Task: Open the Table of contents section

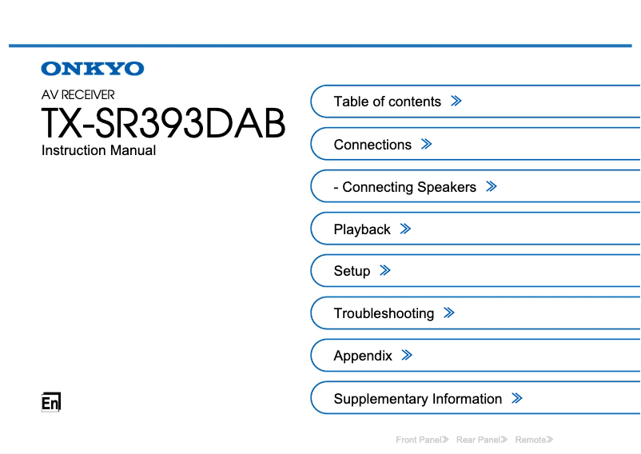Action: click(x=388, y=102)
